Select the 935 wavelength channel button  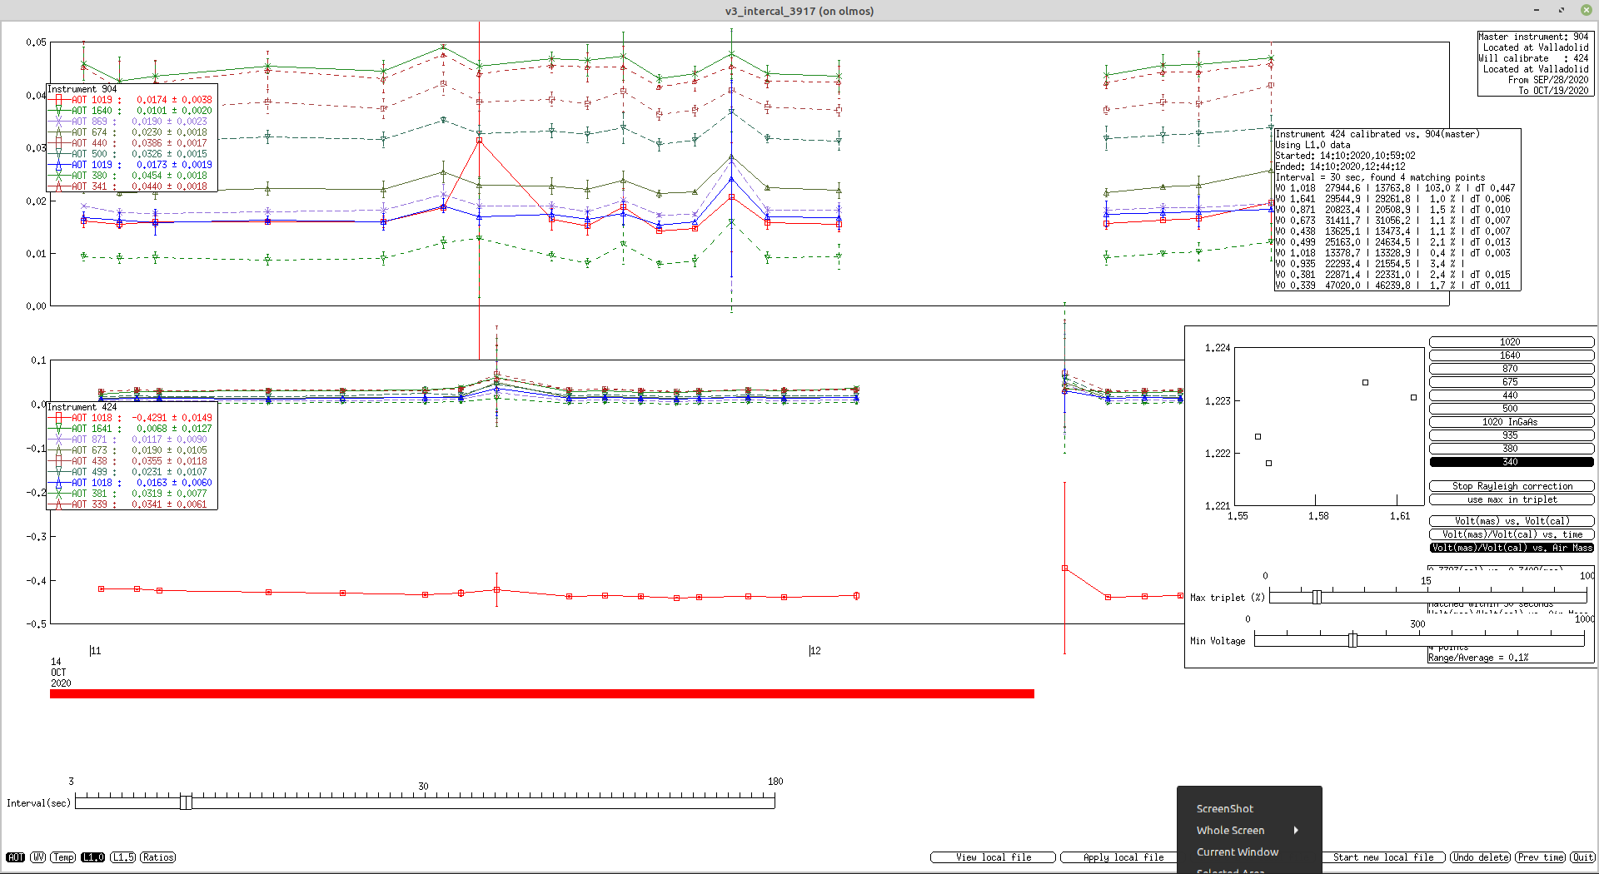(1512, 435)
